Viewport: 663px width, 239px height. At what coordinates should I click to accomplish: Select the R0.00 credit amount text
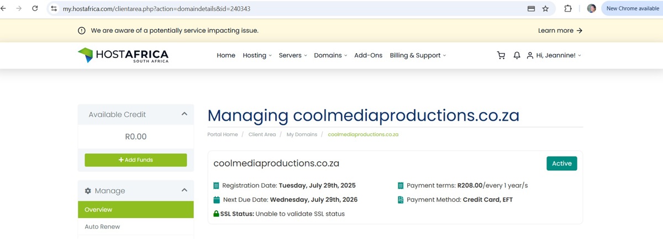[136, 137]
